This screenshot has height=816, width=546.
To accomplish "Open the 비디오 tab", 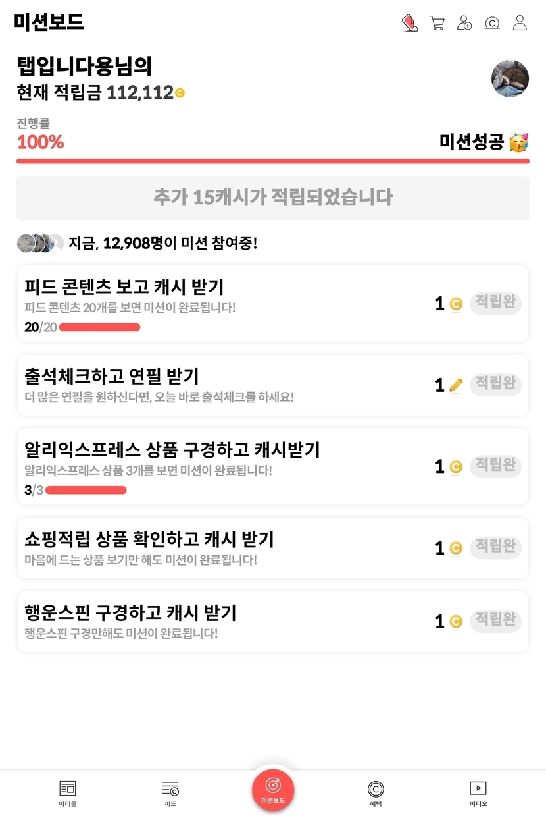I will [478, 793].
